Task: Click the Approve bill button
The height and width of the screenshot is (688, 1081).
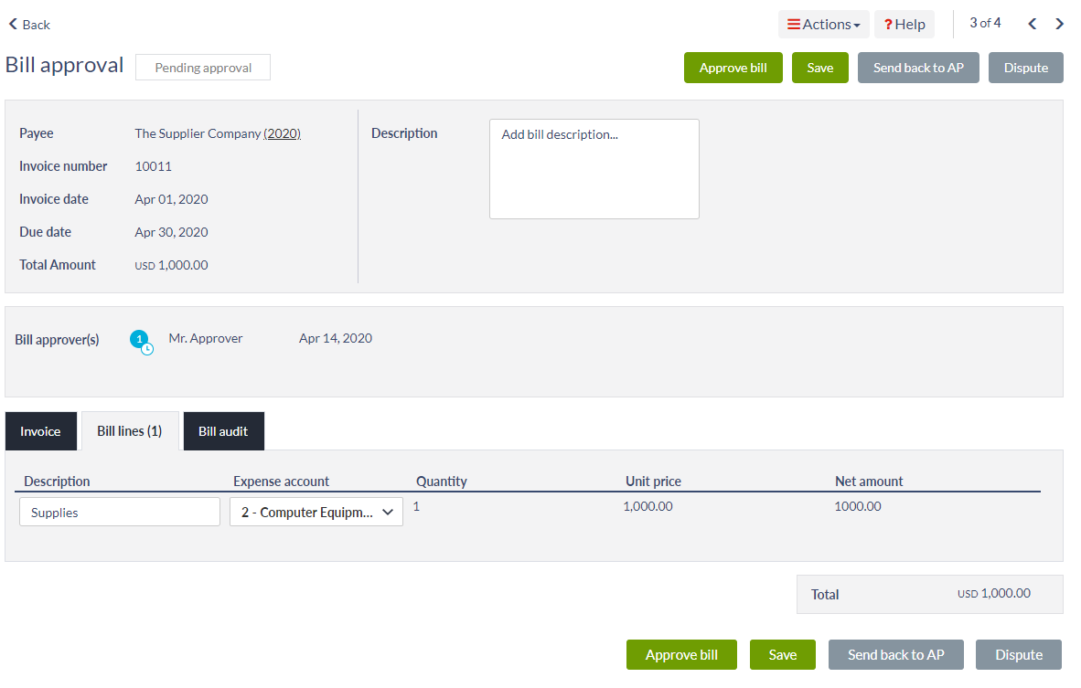Action: (733, 67)
